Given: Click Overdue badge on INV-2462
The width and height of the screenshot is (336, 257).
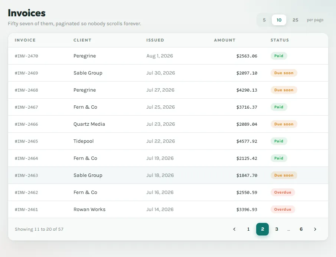Looking at the screenshot, I should tap(283, 192).
